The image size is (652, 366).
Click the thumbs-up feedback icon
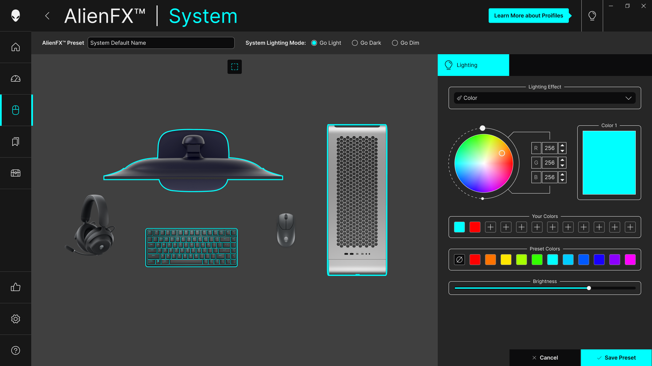coord(16,287)
